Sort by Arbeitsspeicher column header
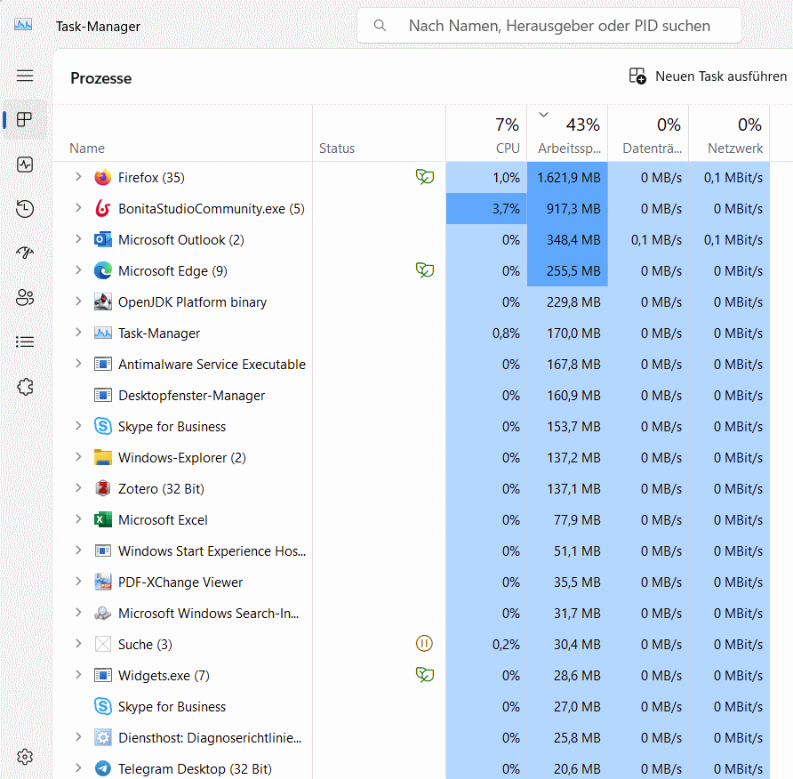793x779 pixels. (x=567, y=133)
